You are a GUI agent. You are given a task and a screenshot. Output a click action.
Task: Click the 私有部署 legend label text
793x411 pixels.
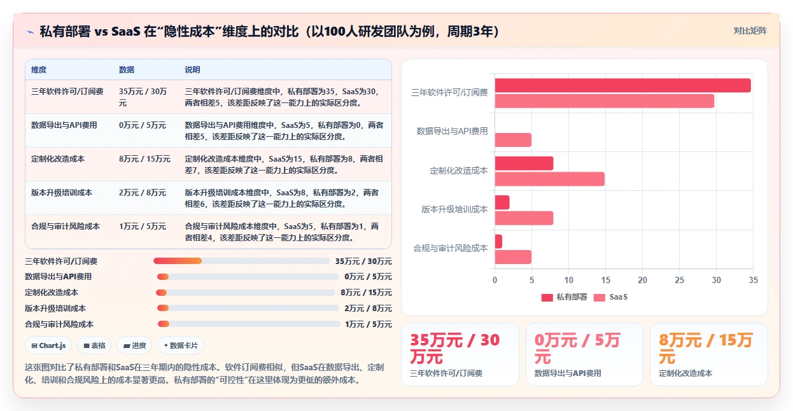tap(572, 297)
